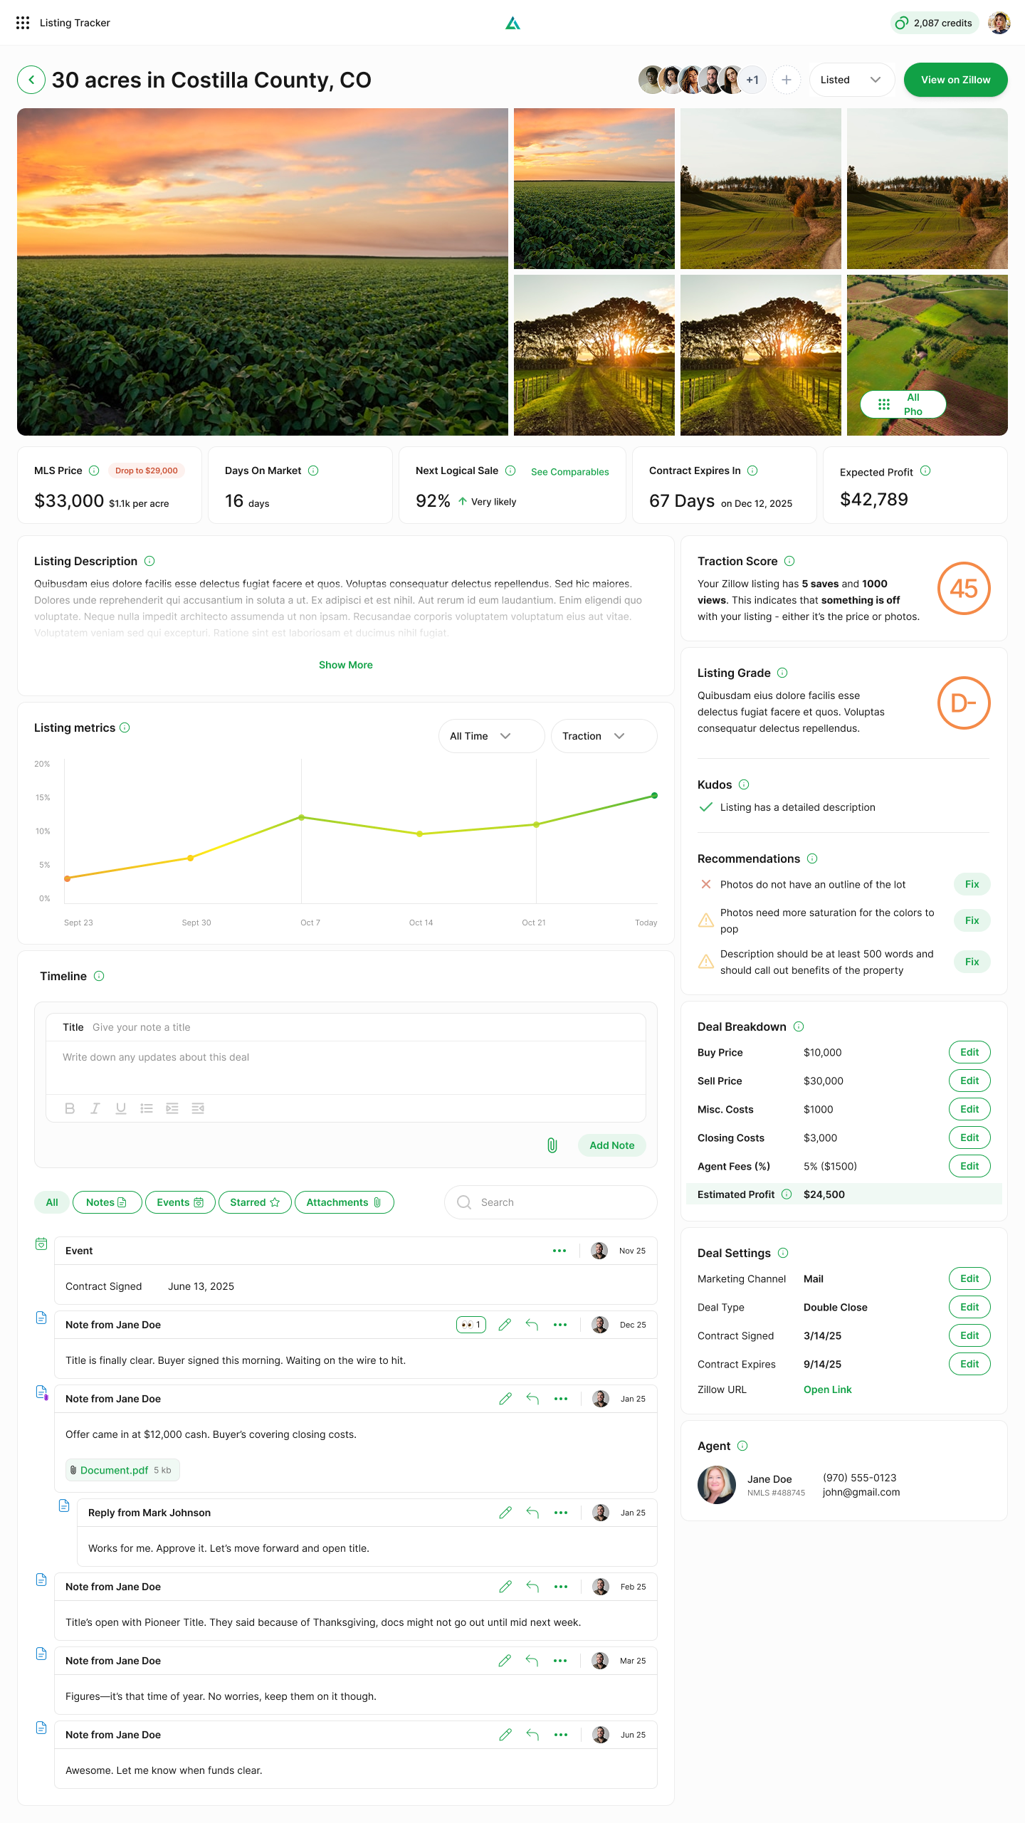Click the pencil edit icon on Dec 25 note
Viewport: 1025px width, 1823px height.
click(505, 1325)
